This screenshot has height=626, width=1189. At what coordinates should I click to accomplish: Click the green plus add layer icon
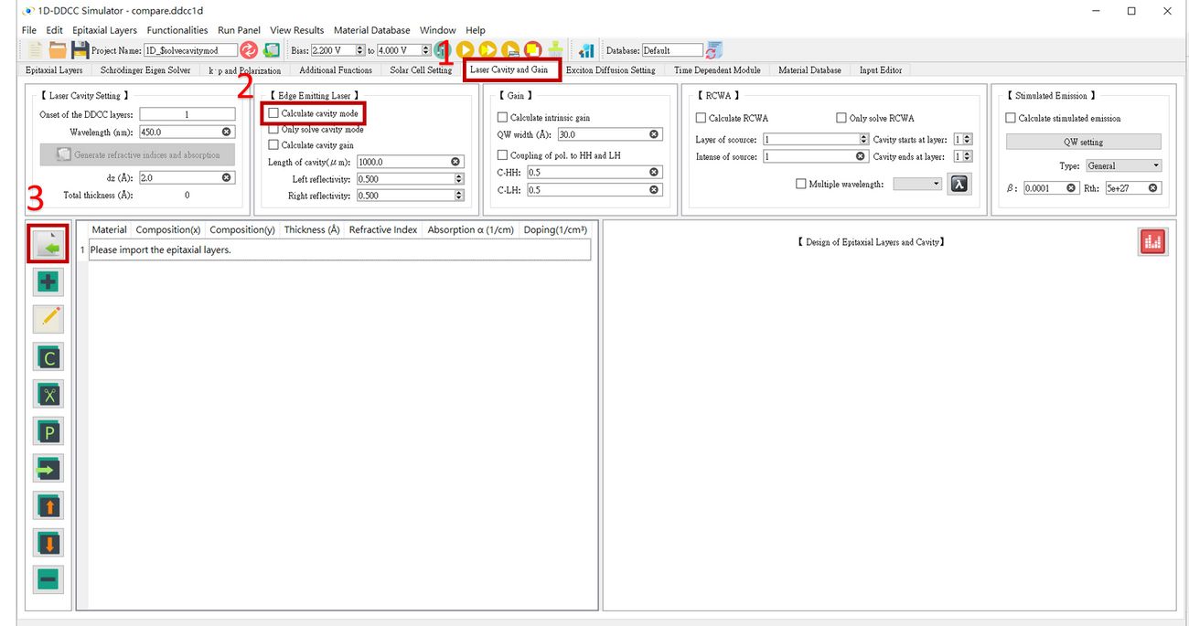[48, 282]
